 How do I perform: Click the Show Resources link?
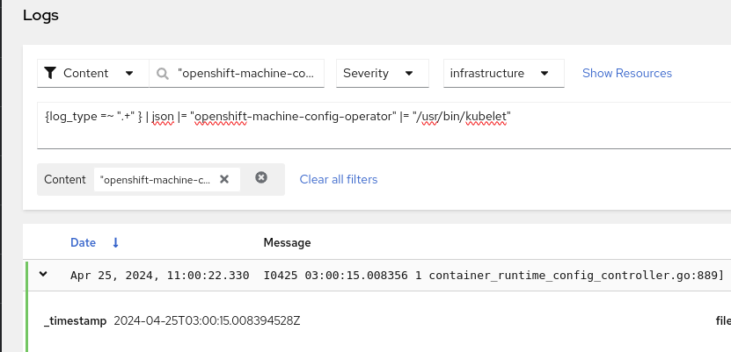pos(626,74)
